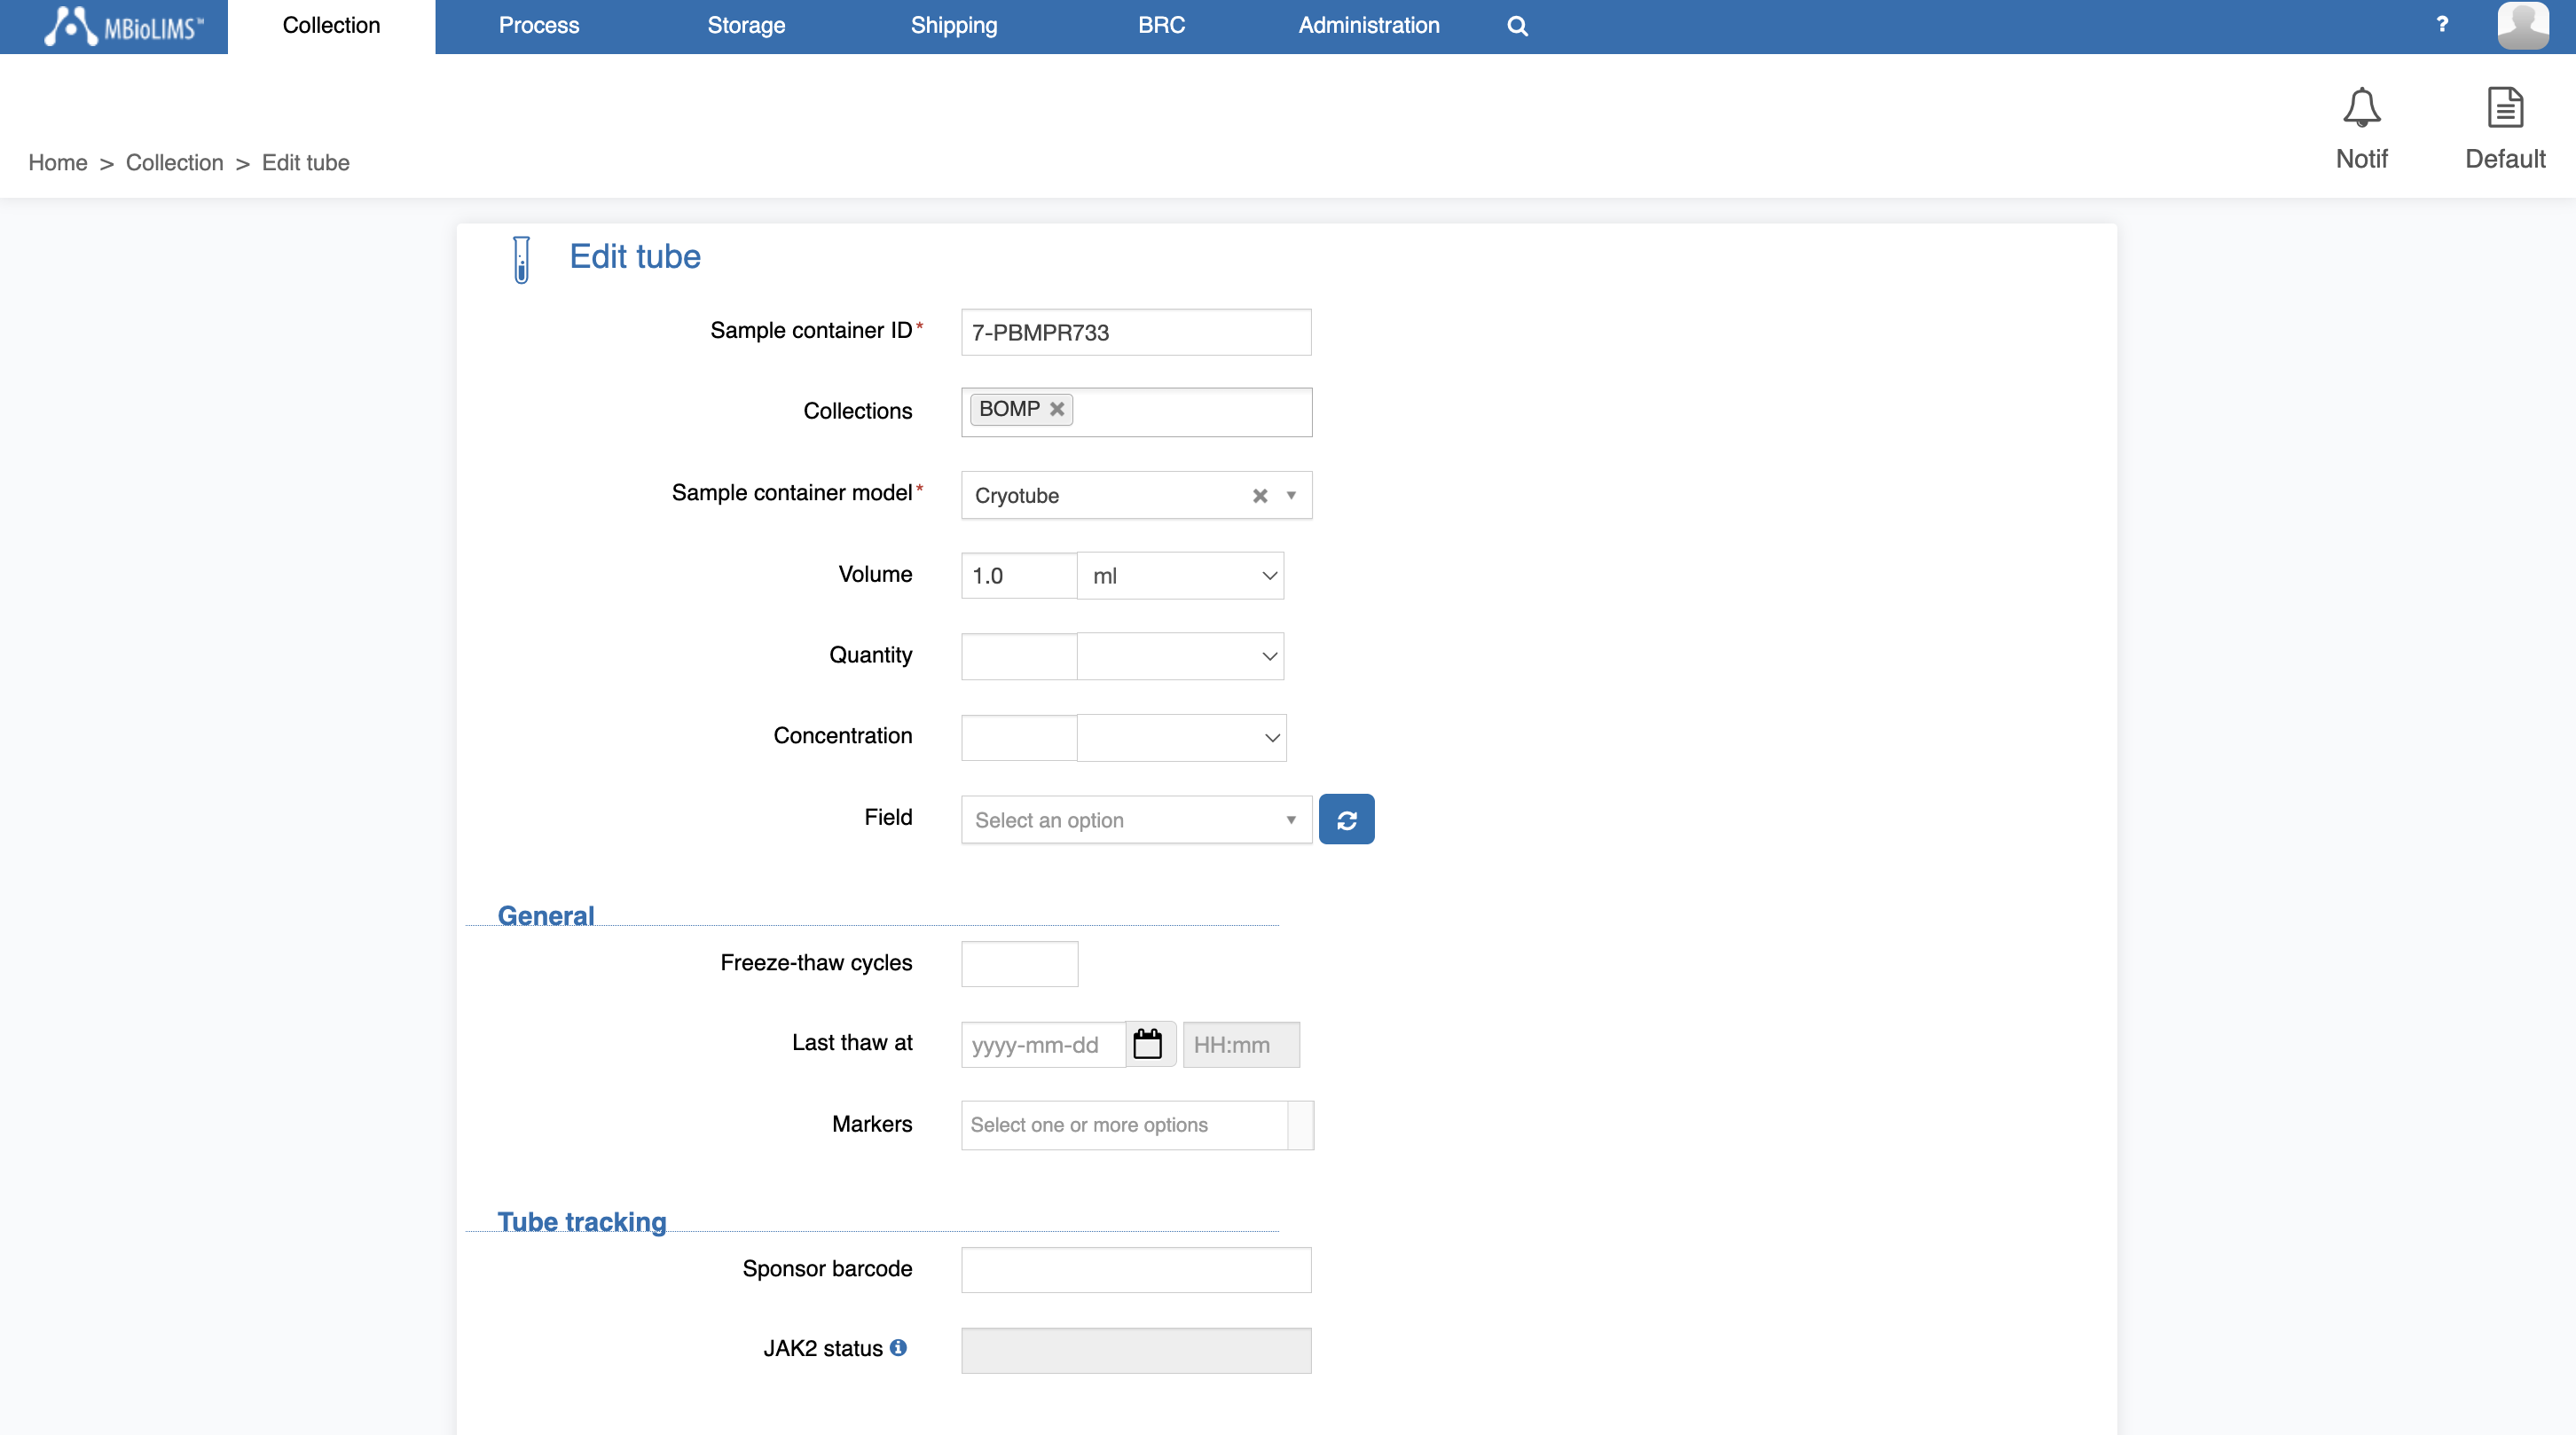Go to Home breadcrumb
Screen dimensions: 2576x1435
coord(58,162)
